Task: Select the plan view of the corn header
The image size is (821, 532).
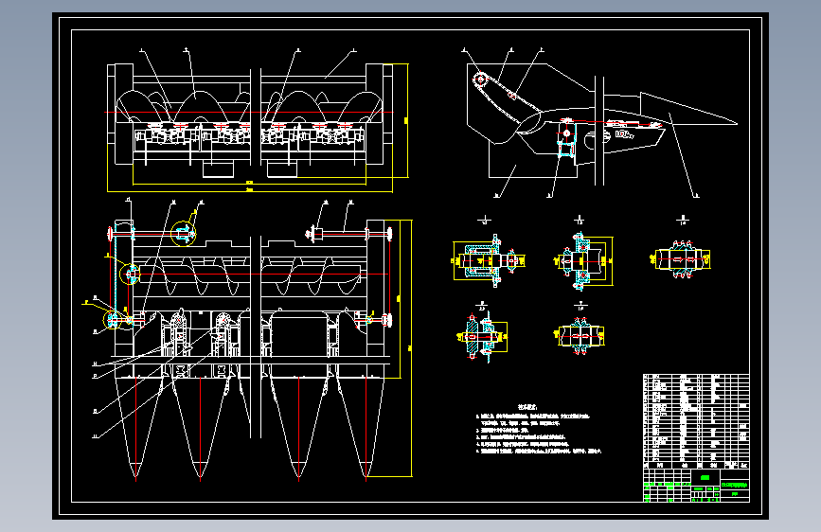Action: click(x=250, y=349)
